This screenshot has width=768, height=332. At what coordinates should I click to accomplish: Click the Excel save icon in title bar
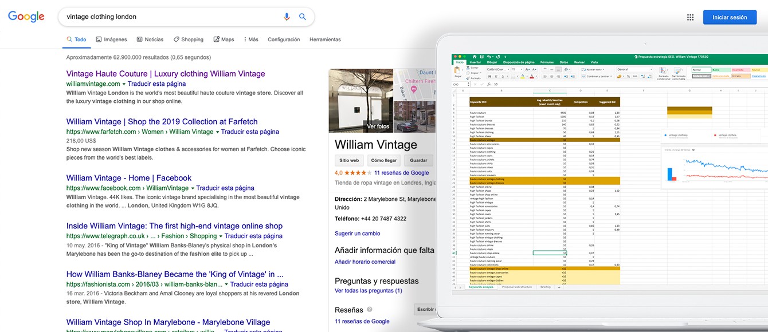pyautogui.click(x=482, y=57)
